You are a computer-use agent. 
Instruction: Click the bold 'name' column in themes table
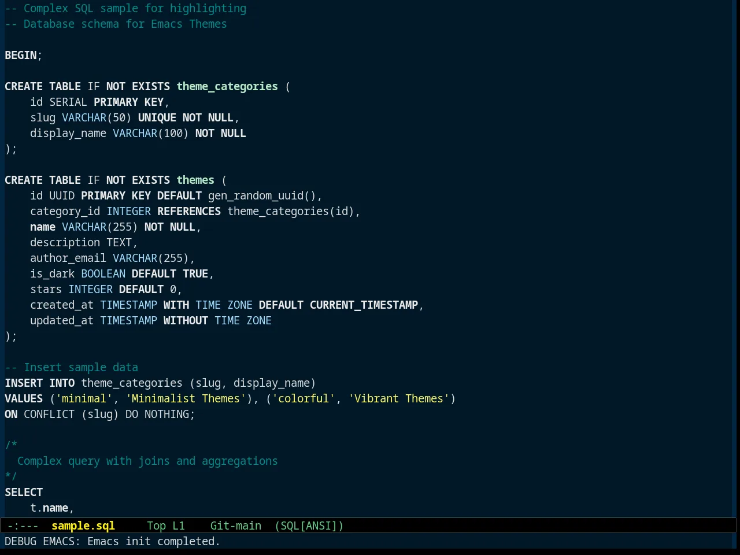[x=43, y=227]
